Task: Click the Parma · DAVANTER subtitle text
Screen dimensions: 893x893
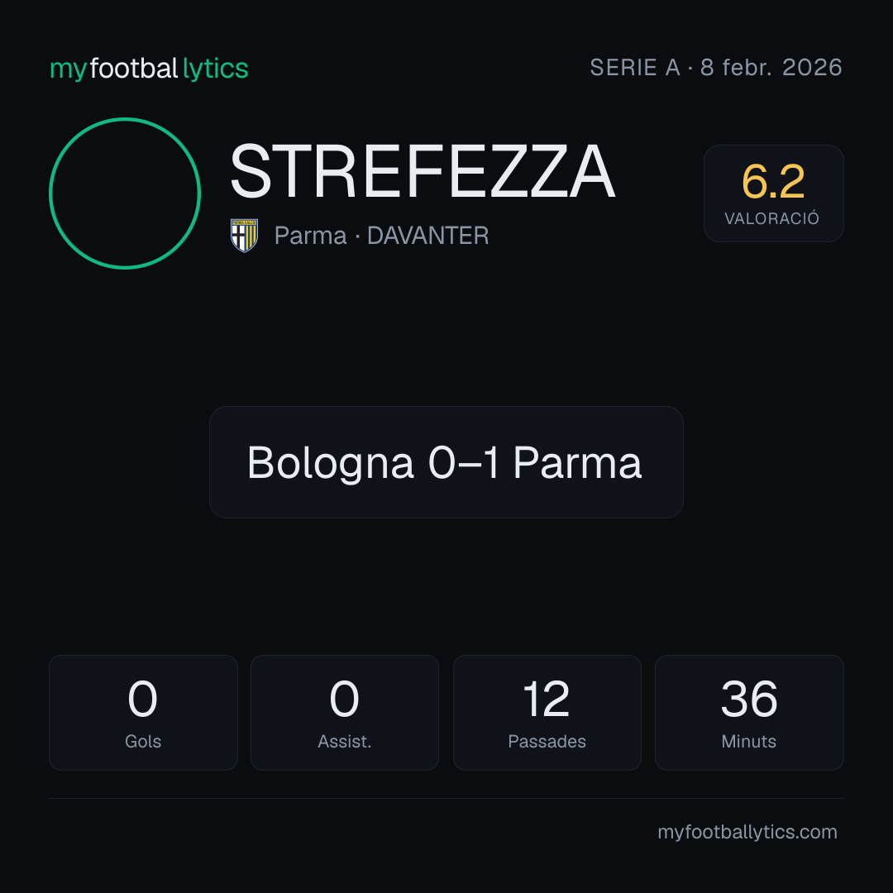Action: [x=381, y=236]
